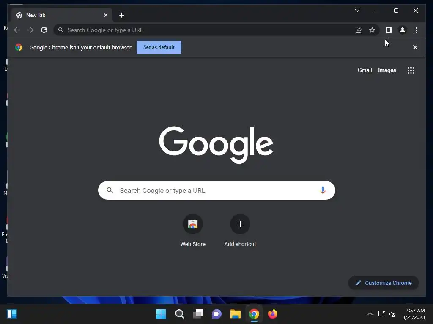Open the Images link
This screenshot has height=324, width=433.
click(387, 70)
